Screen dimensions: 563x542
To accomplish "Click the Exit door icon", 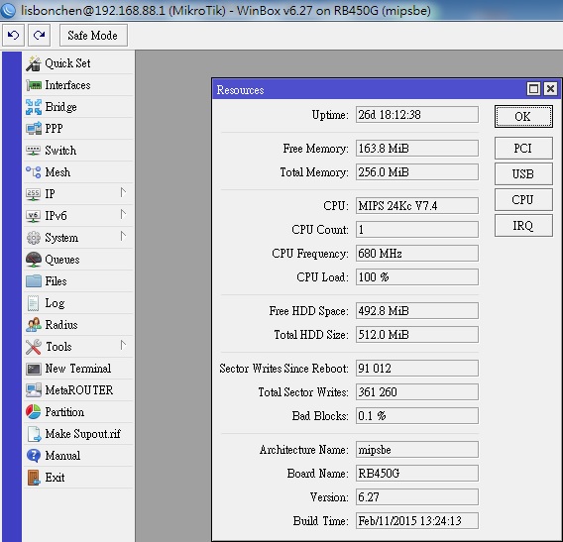I will (x=34, y=478).
